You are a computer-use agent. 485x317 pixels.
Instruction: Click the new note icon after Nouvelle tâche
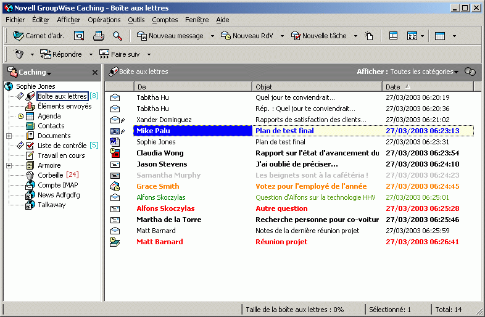point(369,36)
